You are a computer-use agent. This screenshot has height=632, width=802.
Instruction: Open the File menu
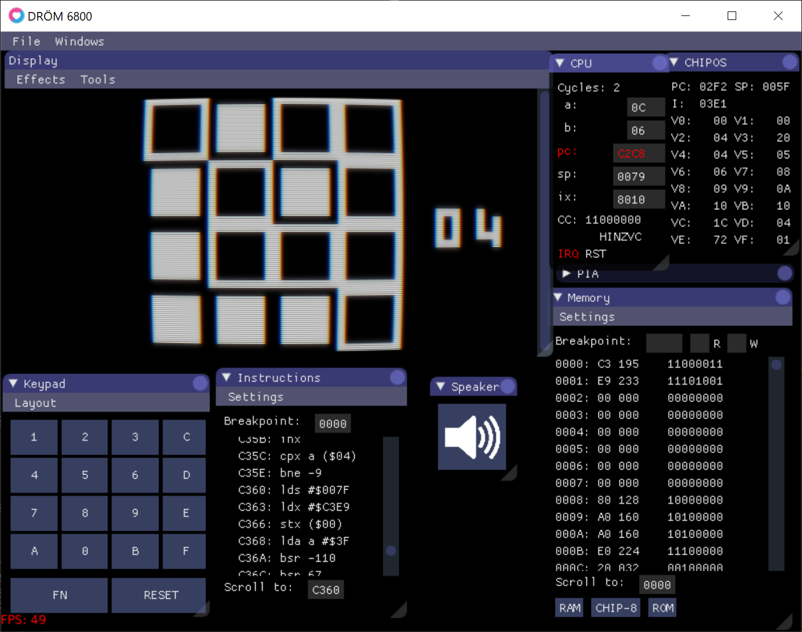click(26, 41)
